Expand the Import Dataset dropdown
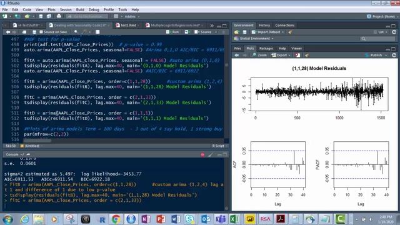The height and width of the screenshot is (225, 400). point(267,32)
